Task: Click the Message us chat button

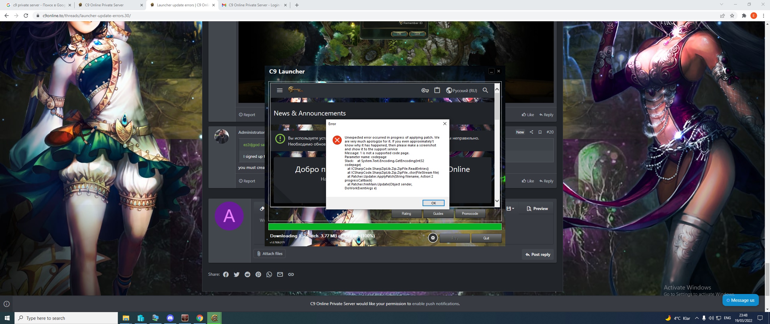Action: coord(741,300)
